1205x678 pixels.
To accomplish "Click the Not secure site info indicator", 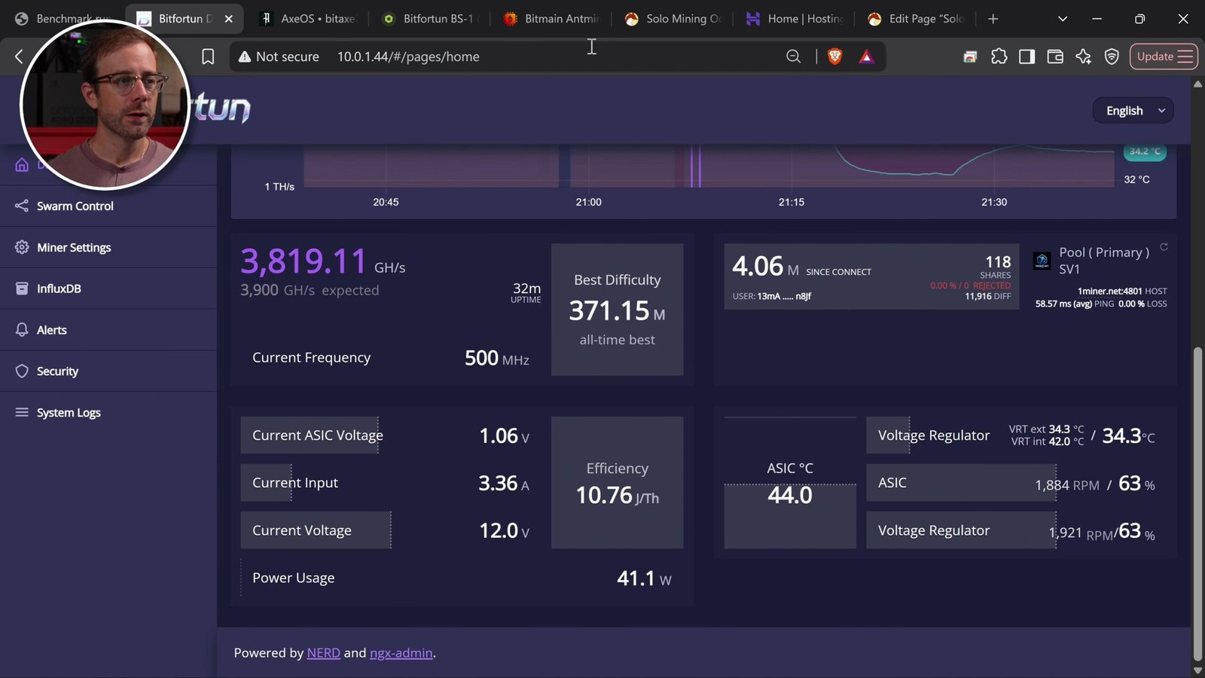I will pos(279,56).
